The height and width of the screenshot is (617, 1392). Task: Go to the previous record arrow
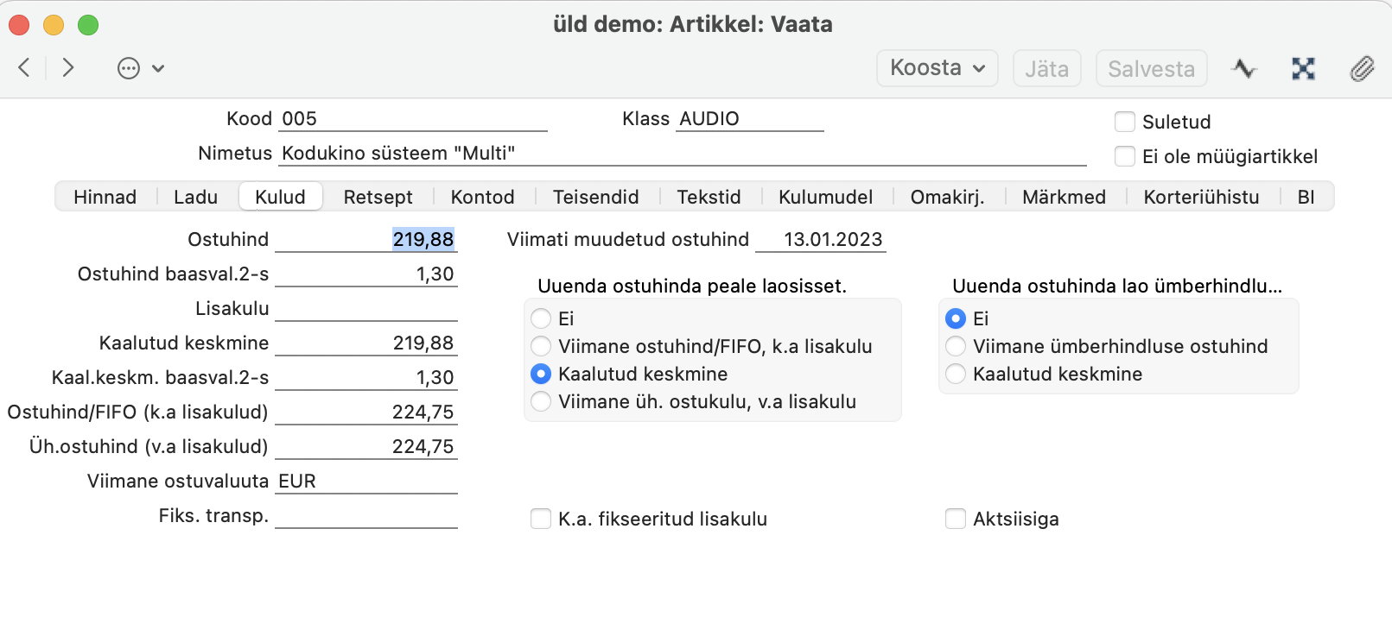pos(24,67)
